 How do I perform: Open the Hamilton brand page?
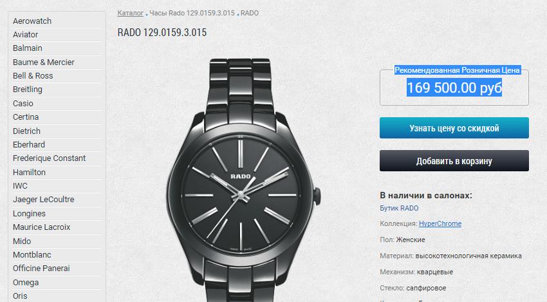click(x=30, y=172)
